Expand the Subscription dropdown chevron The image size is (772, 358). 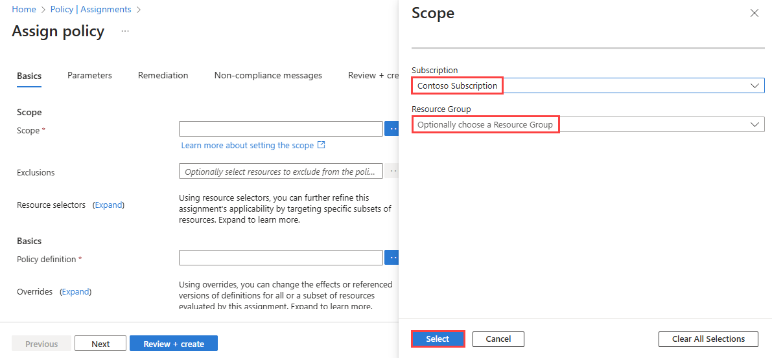(x=754, y=85)
